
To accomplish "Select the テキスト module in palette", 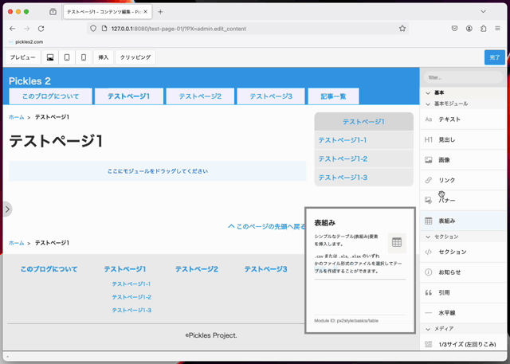I will tap(449, 119).
